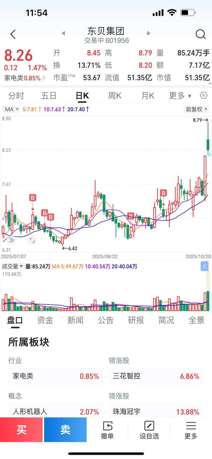Tap the 市盈TTM value 53.67
212x459 pixels.
92,78
